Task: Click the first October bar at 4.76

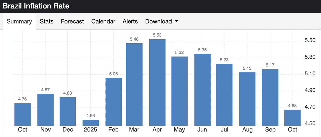Action: point(22,114)
